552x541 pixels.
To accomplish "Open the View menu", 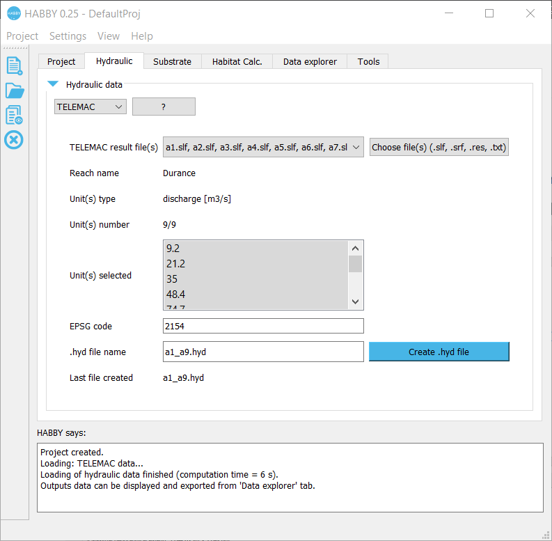I will [x=109, y=36].
